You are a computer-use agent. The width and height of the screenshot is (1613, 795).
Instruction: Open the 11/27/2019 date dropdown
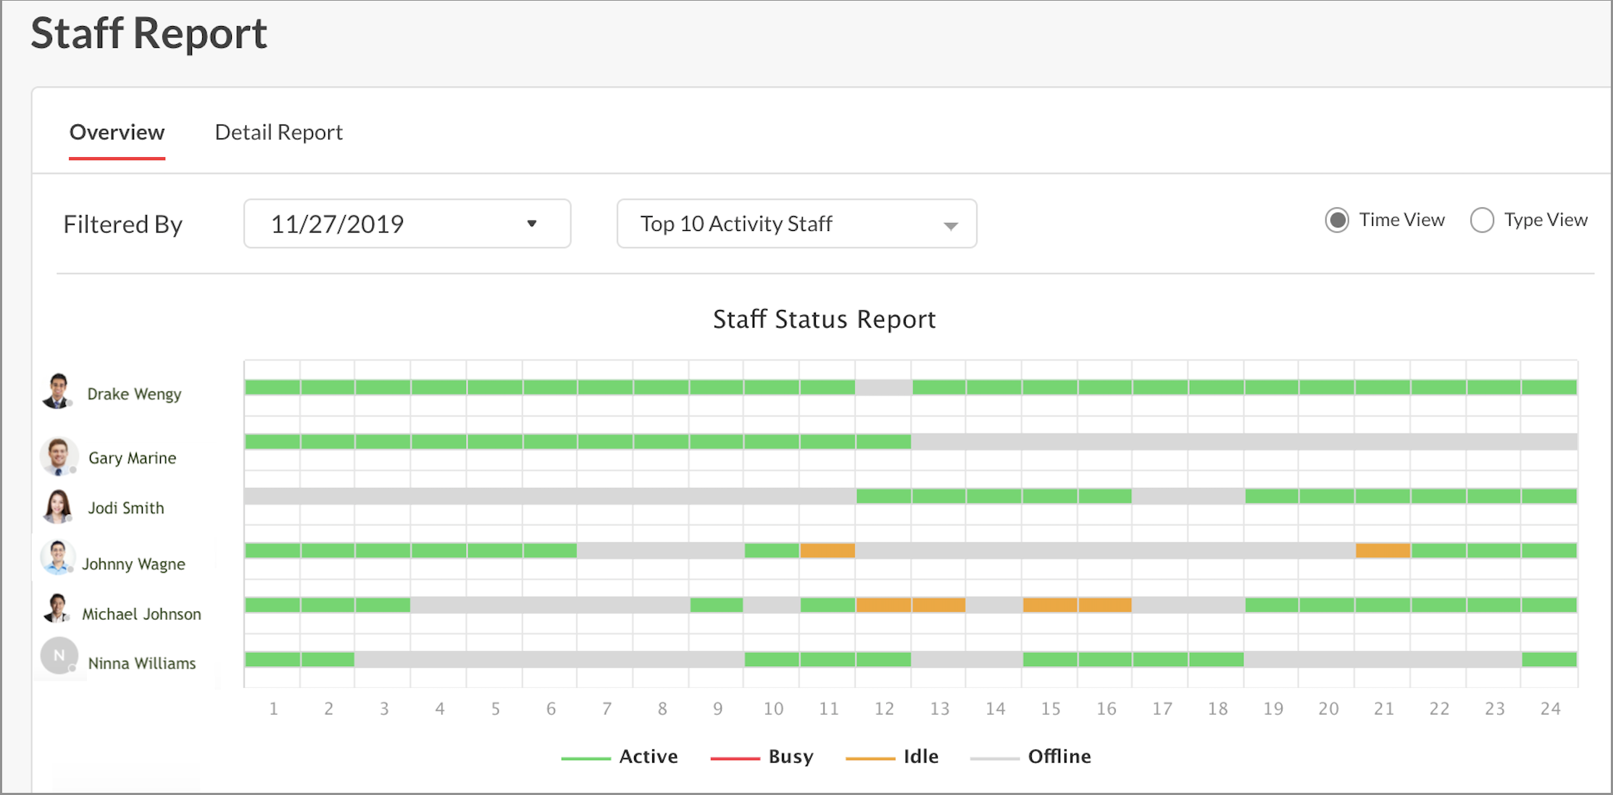click(x=407, y=224)
